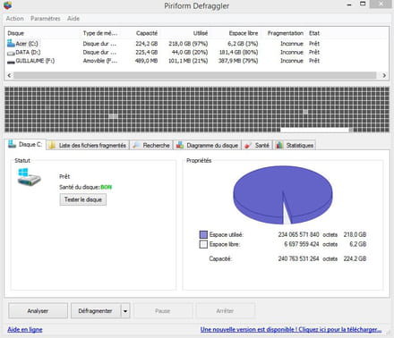Click the 6,2 GB (3%) free cell

tap(243, 44)
